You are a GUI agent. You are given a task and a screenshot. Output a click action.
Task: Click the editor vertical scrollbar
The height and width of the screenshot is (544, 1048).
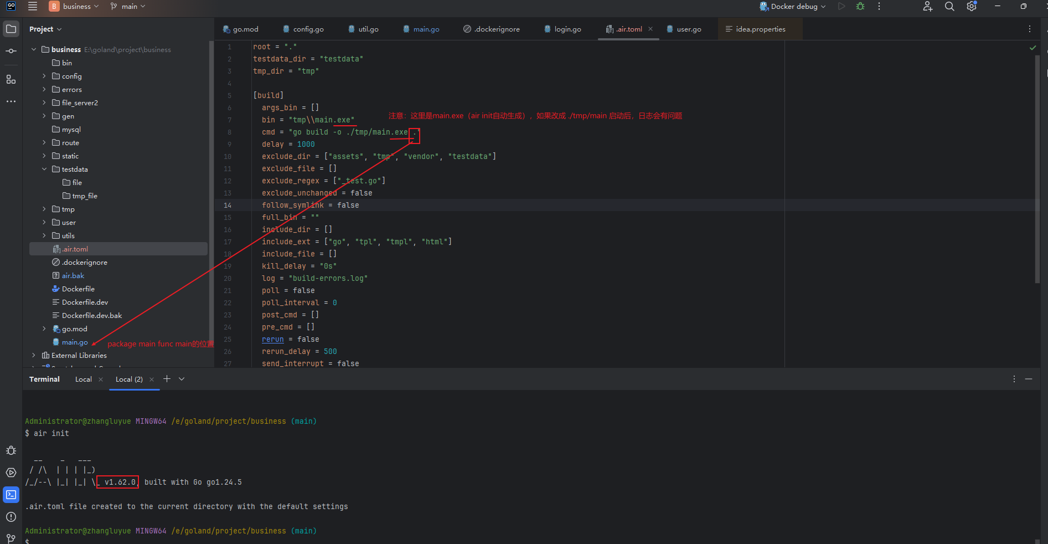coord(1037,169)
